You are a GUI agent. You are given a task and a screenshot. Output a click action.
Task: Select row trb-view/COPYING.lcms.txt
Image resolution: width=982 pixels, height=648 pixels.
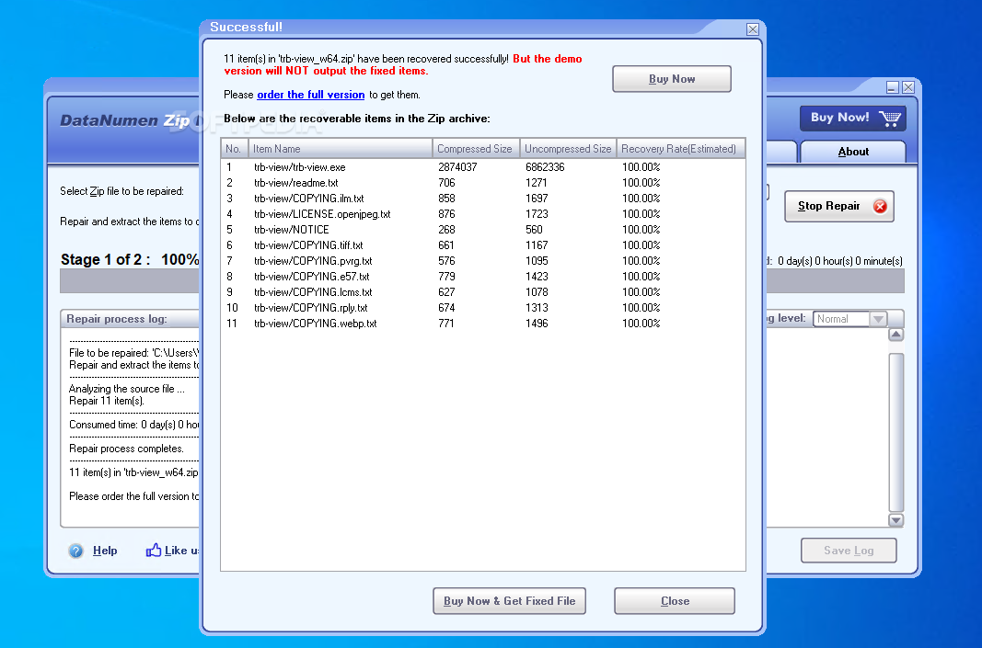[x=483, y=292]
